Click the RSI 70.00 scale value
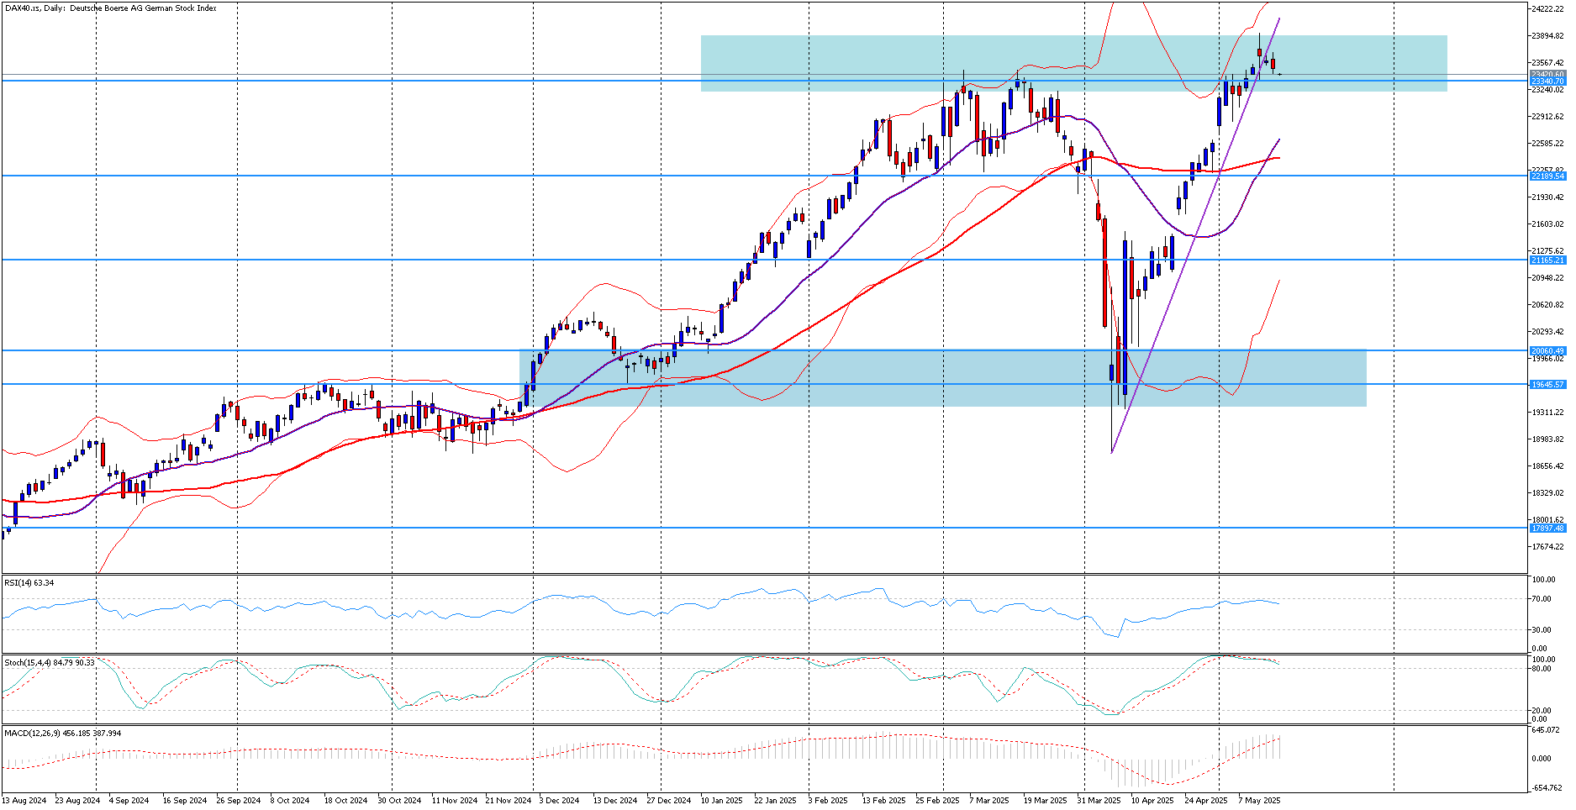Screen dimensions: 1576x810 (x=1542, y=599)
